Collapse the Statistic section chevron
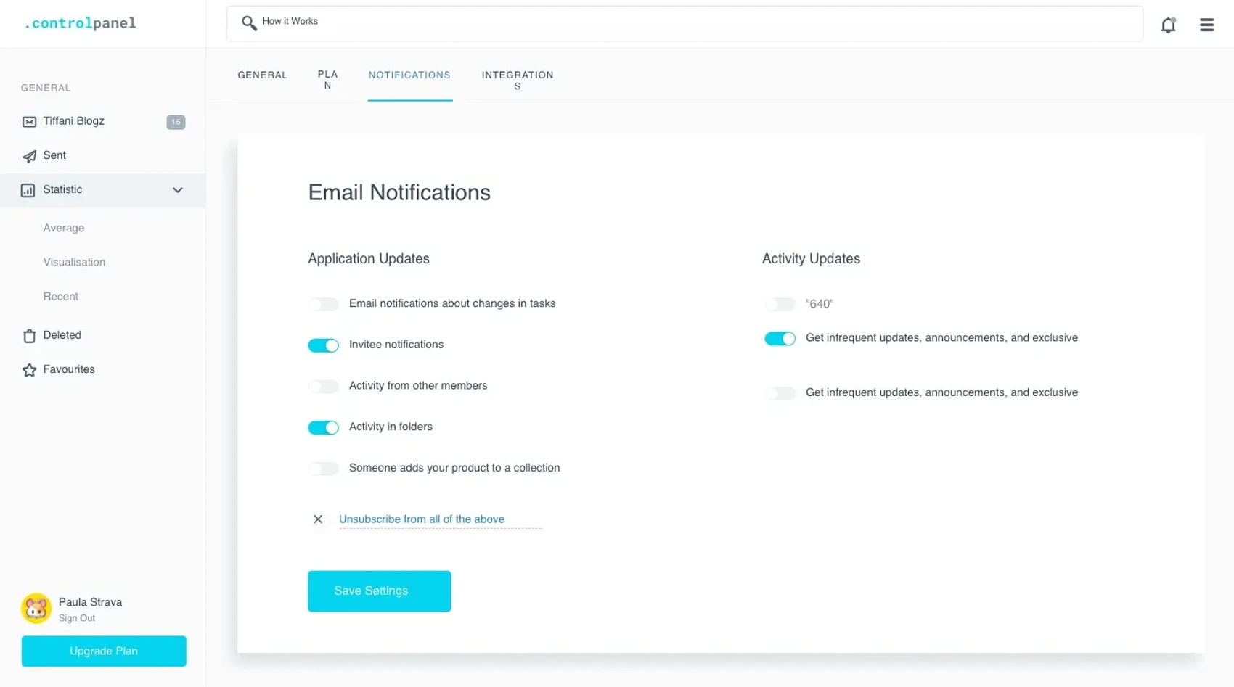 click(x=178, y=190)
